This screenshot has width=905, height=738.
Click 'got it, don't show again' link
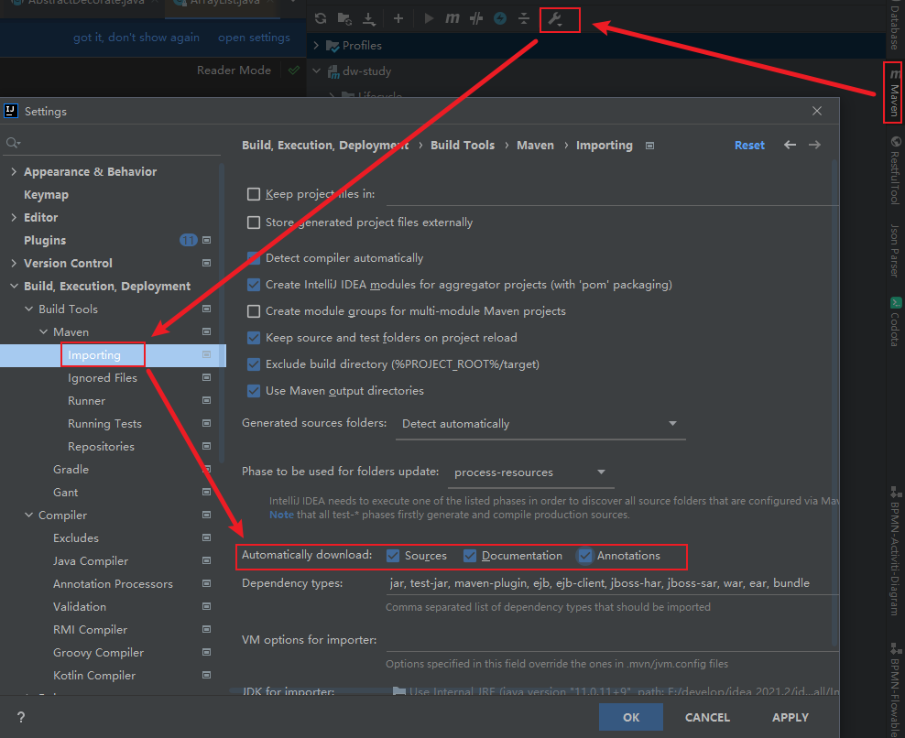(x=136, y=38)
